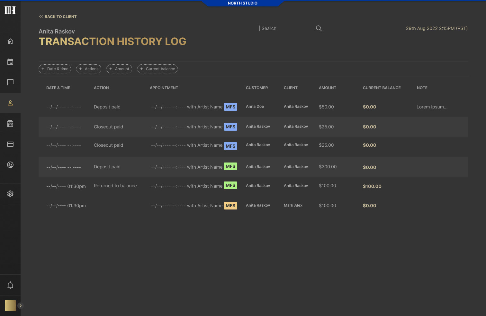Open the calendar from the sidebar

(10, 62)
